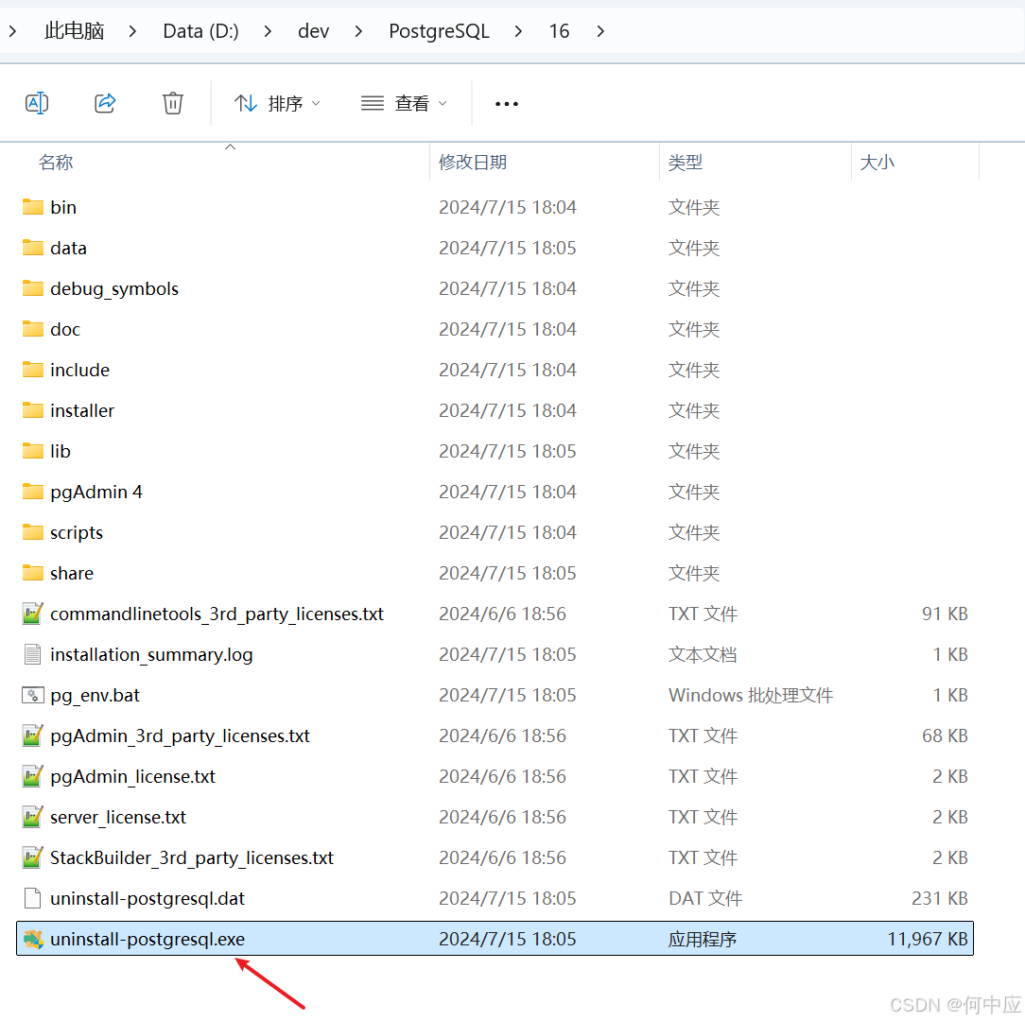Sort by 类型 column header
Image resolution: width=1025 pixels, height=1021 pixels.
click(686, 162)
